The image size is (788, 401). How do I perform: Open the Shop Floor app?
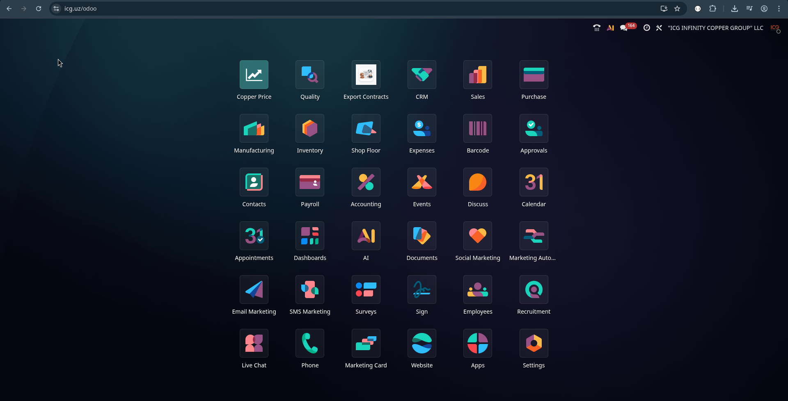click(x=366, y=128)
